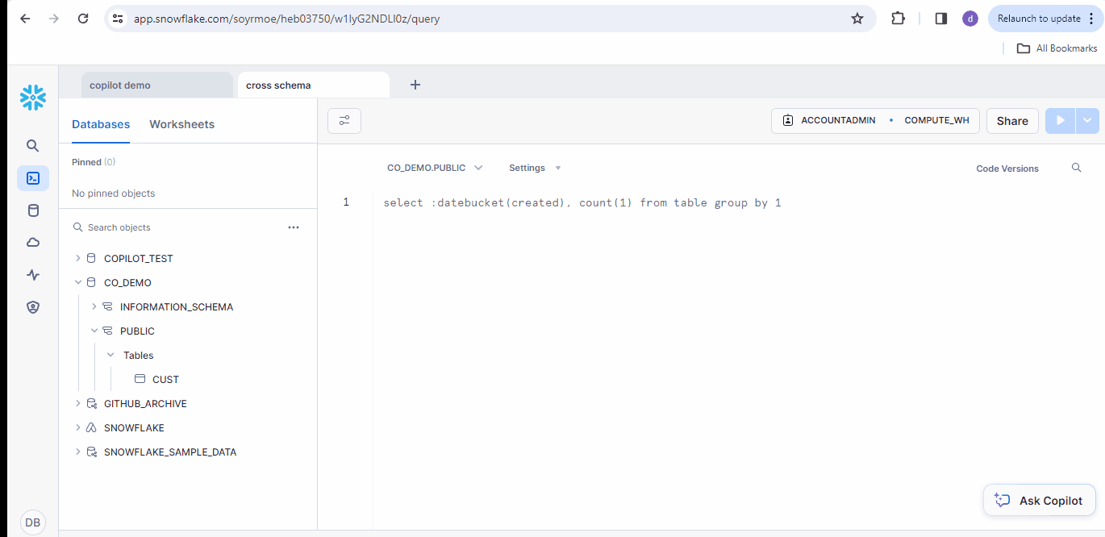Switch to the copilot demo tab

tap(156, 85)
